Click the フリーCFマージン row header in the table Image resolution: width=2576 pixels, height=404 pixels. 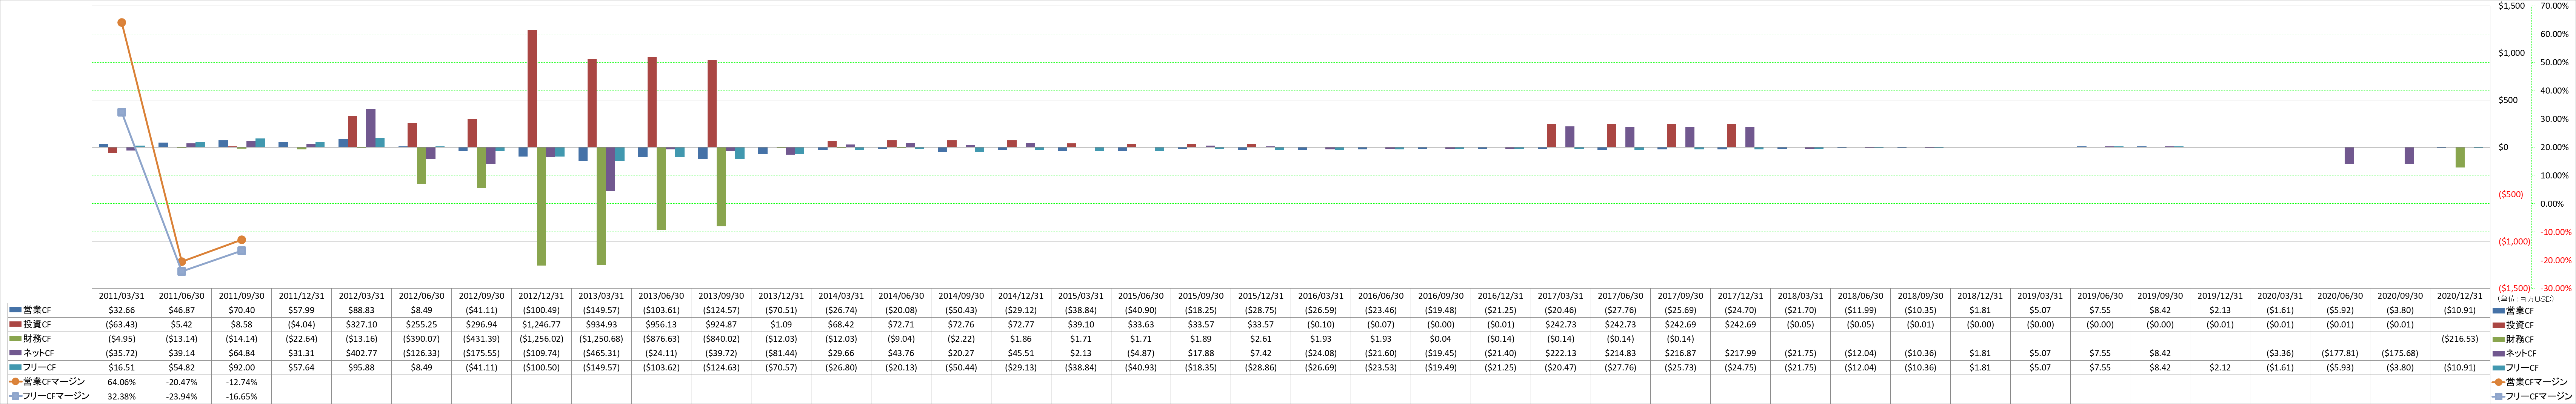49,396
